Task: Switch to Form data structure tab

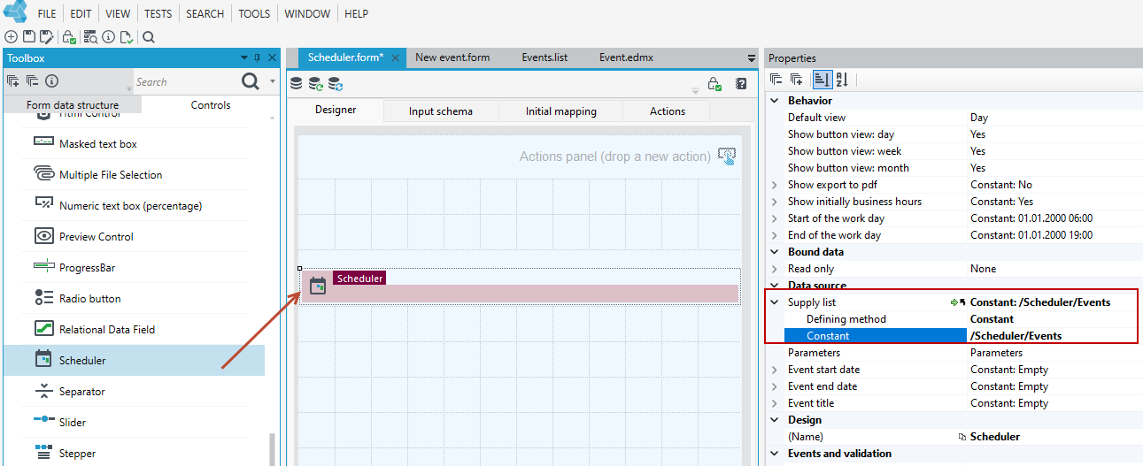Action: [x=73, y=105]
